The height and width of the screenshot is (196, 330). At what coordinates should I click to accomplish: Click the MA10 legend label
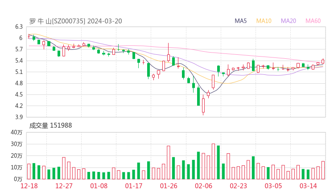pos(264,21)
